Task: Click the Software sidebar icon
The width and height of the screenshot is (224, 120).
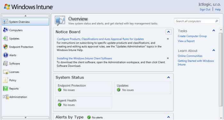Action: click(x=5, y=64)
